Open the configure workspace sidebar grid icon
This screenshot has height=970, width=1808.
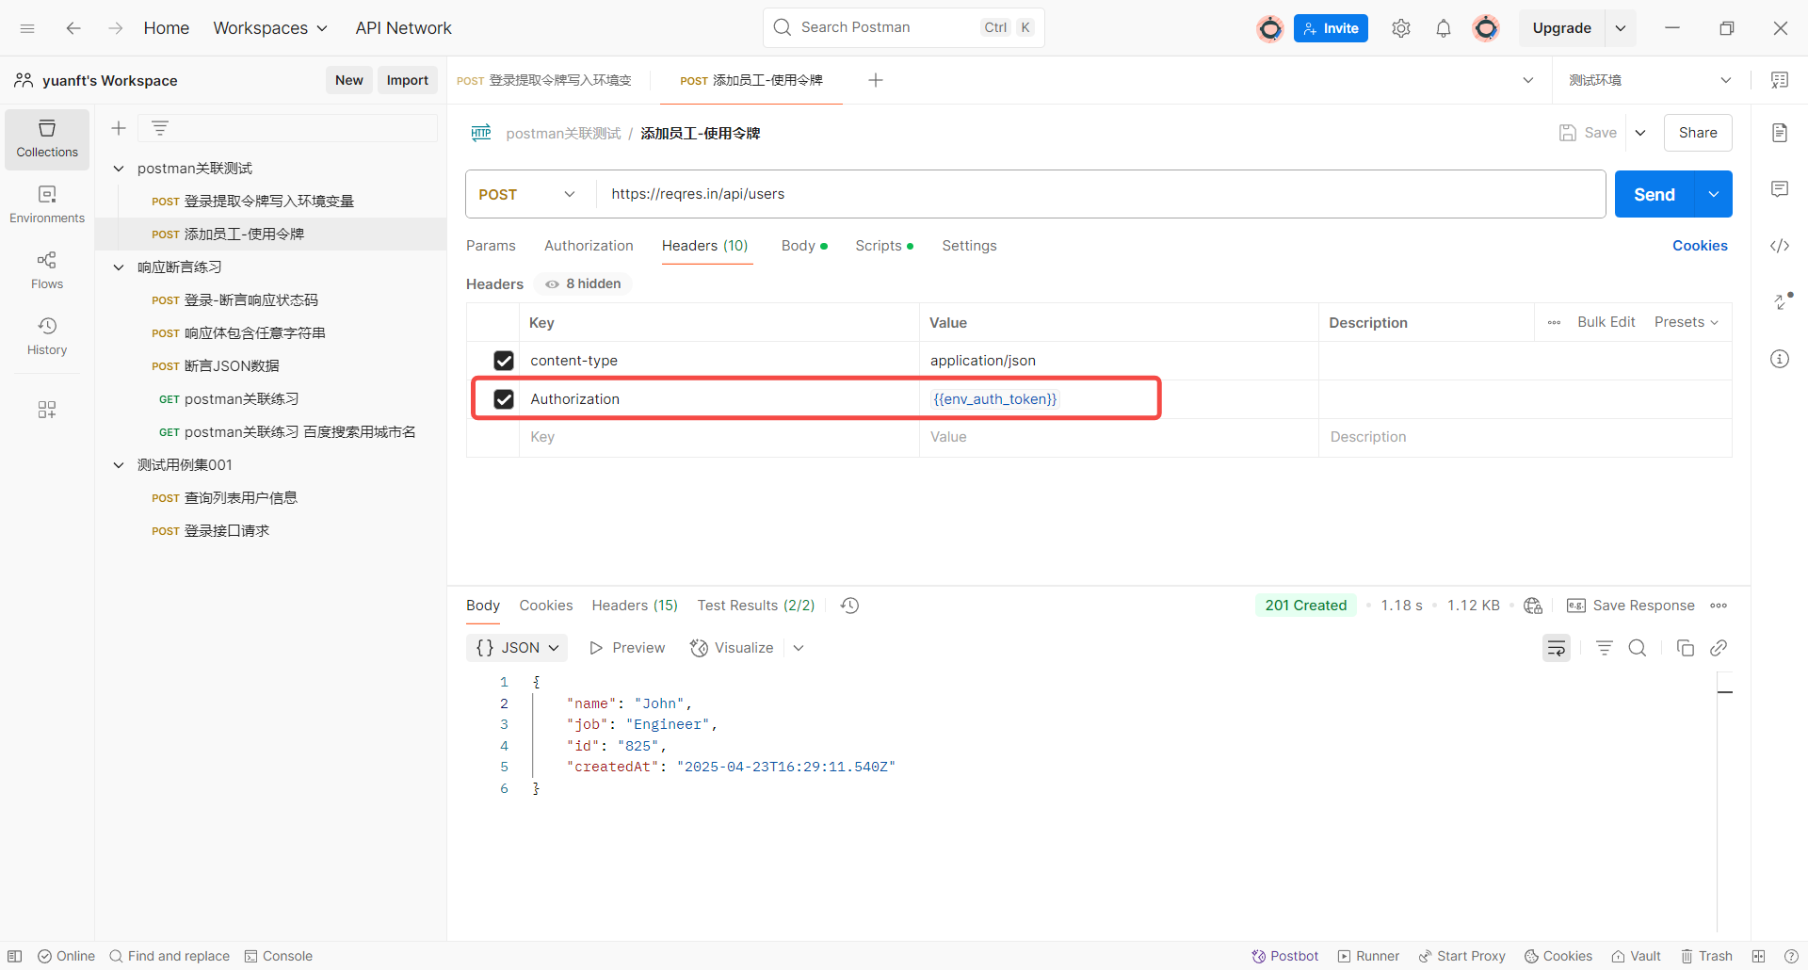coord(47,409)
